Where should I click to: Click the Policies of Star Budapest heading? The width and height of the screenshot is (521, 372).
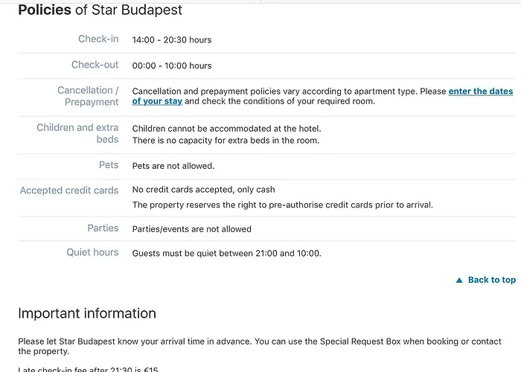[x=100, y=10]
